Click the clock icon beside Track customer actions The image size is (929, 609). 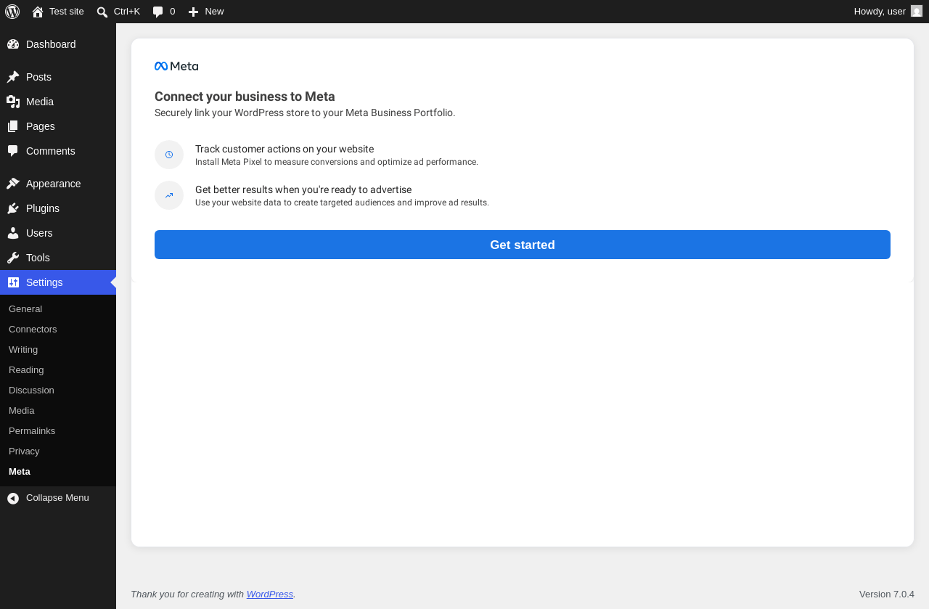(x=169, y=155)
